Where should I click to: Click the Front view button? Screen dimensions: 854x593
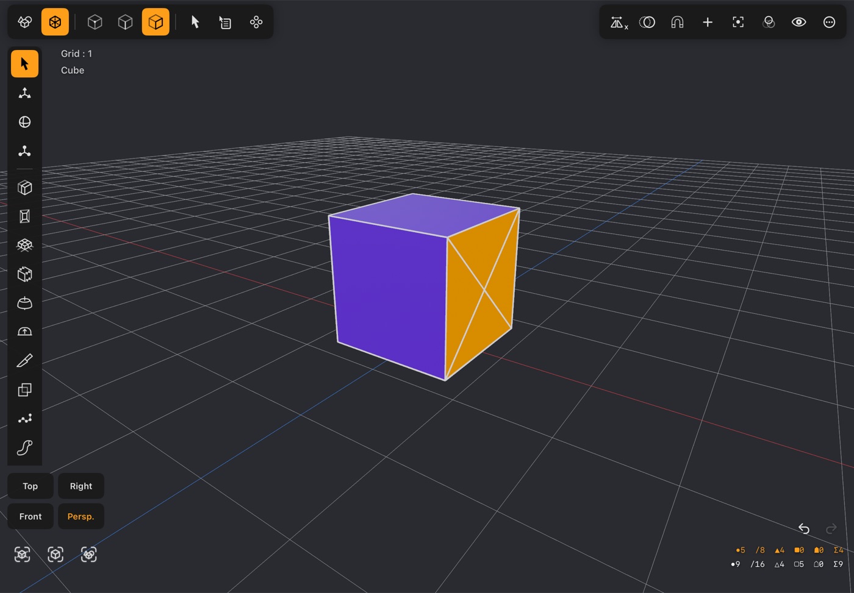click(x=30, y=516)
